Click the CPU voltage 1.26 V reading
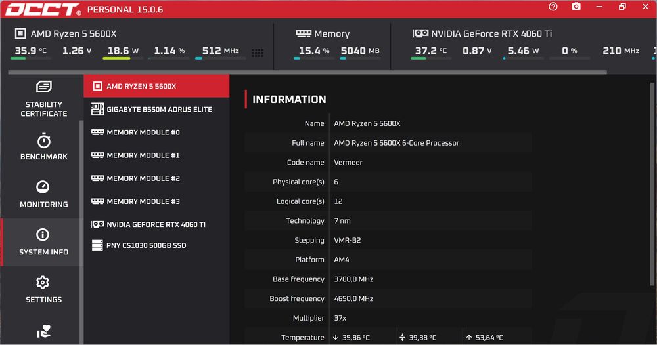The width and height of the screenshot is (657, 345). coord(77,51)
